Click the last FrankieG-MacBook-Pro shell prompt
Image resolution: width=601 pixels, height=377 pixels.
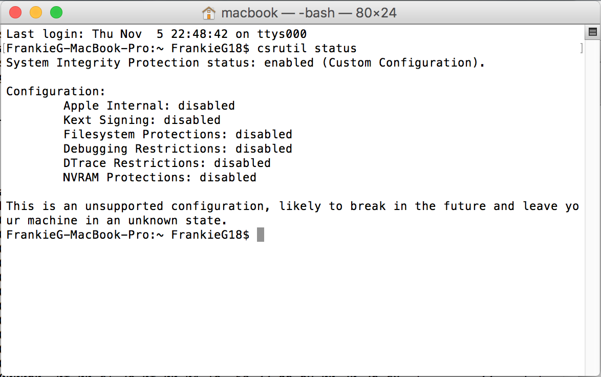click(x=127, y=235)
